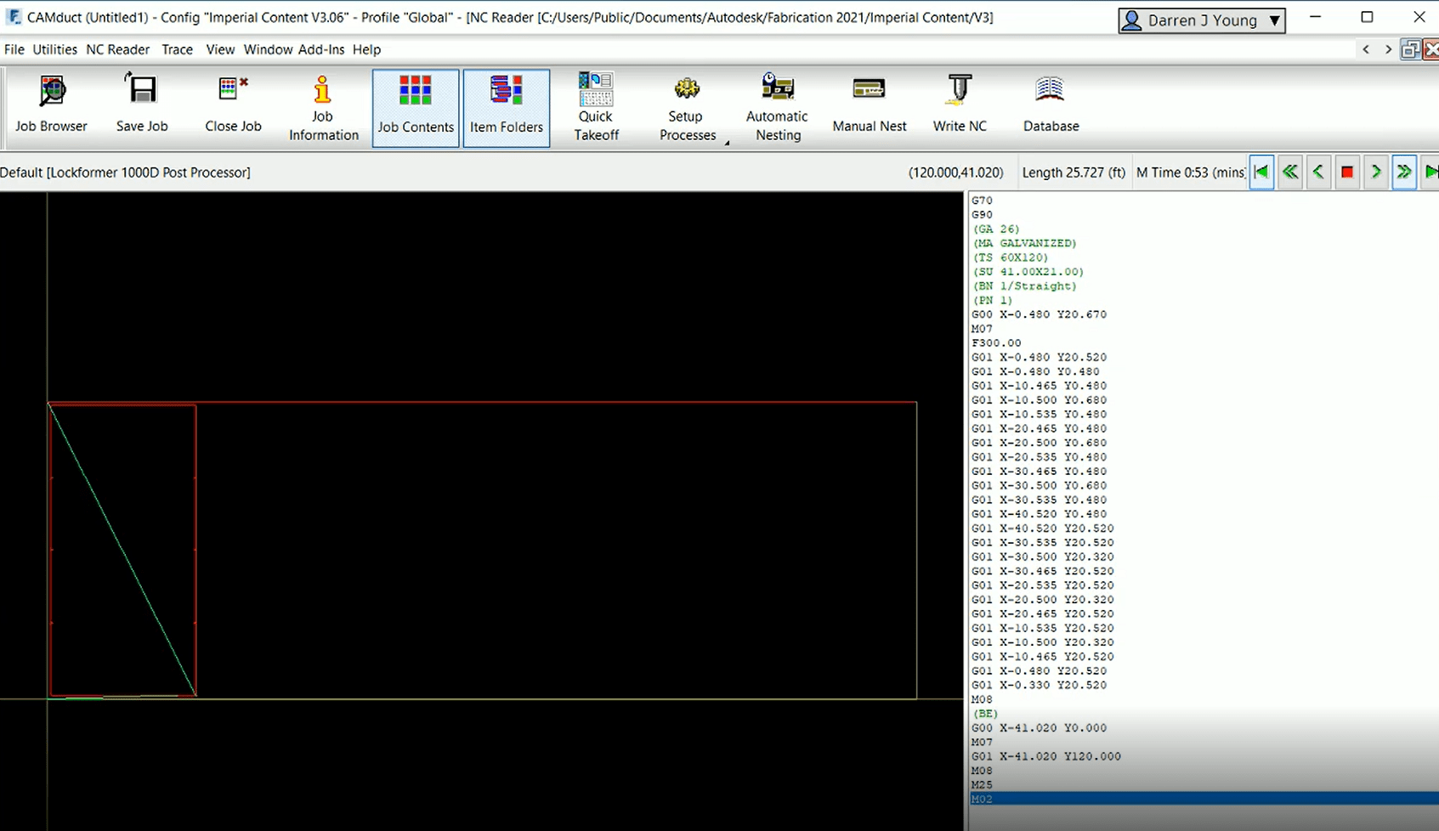Click the forward chevron near the window controls
Screen dimensions: 1439x831
[x=1388, y=49]
